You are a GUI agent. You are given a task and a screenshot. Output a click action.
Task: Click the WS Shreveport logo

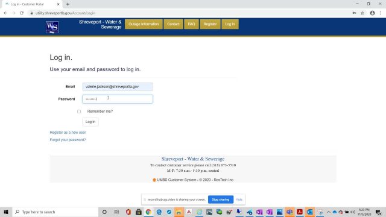[x=52, y=27]
